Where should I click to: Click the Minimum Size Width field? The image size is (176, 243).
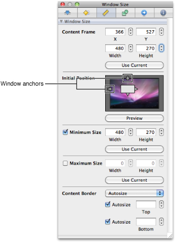pos(115,132)
